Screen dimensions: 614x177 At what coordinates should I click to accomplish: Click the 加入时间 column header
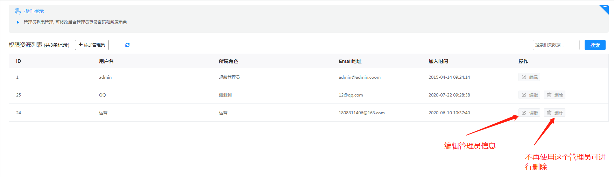click(x=438, y=61)
